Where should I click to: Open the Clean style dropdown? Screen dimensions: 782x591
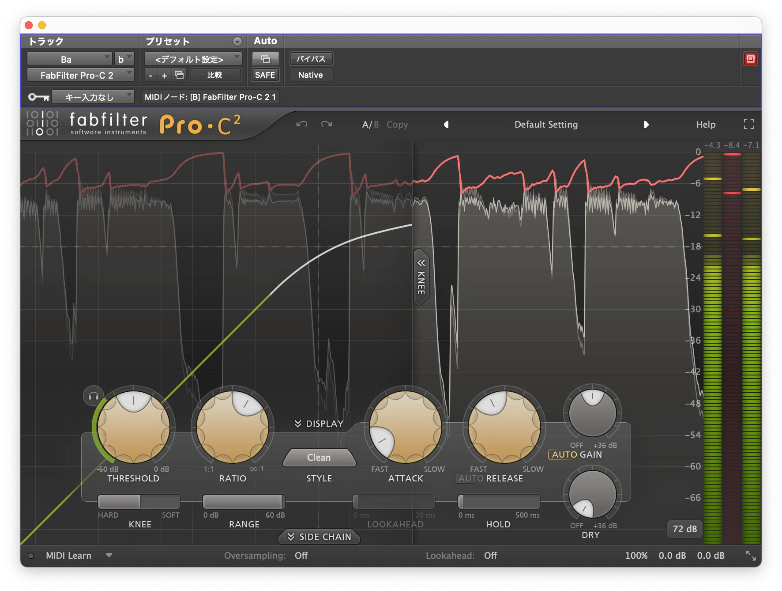pos(319,458)
